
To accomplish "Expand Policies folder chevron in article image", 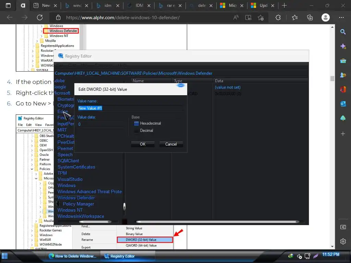I will point(32,169).
